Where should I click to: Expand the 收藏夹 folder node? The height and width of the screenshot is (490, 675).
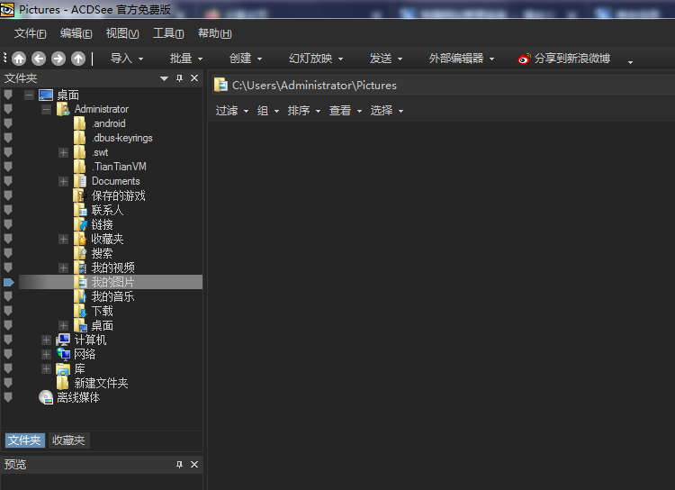pos(63,240)
